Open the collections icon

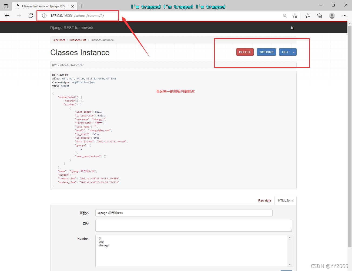[x=320, y=16]
